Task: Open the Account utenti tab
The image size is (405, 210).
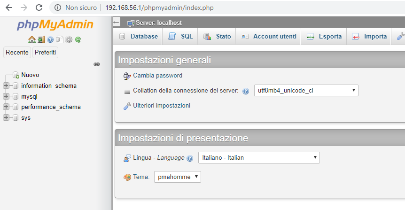Action: tap(269, 37)
